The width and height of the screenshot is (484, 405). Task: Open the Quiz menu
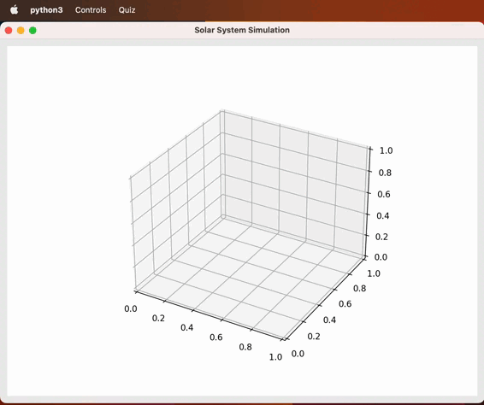coord(127,10)
